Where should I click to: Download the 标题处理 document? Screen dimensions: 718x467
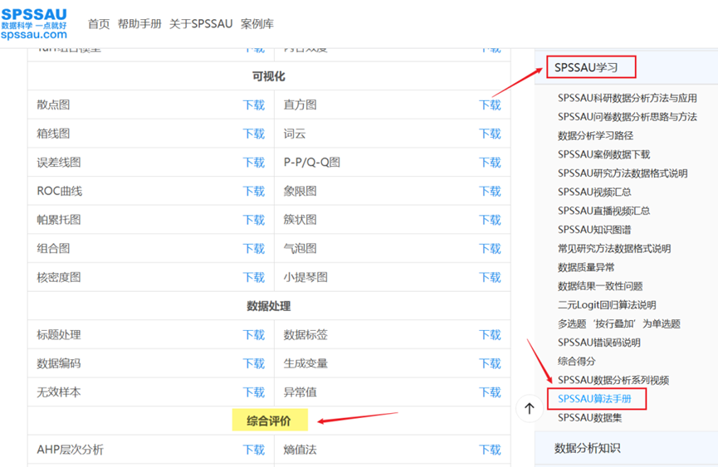254,335
